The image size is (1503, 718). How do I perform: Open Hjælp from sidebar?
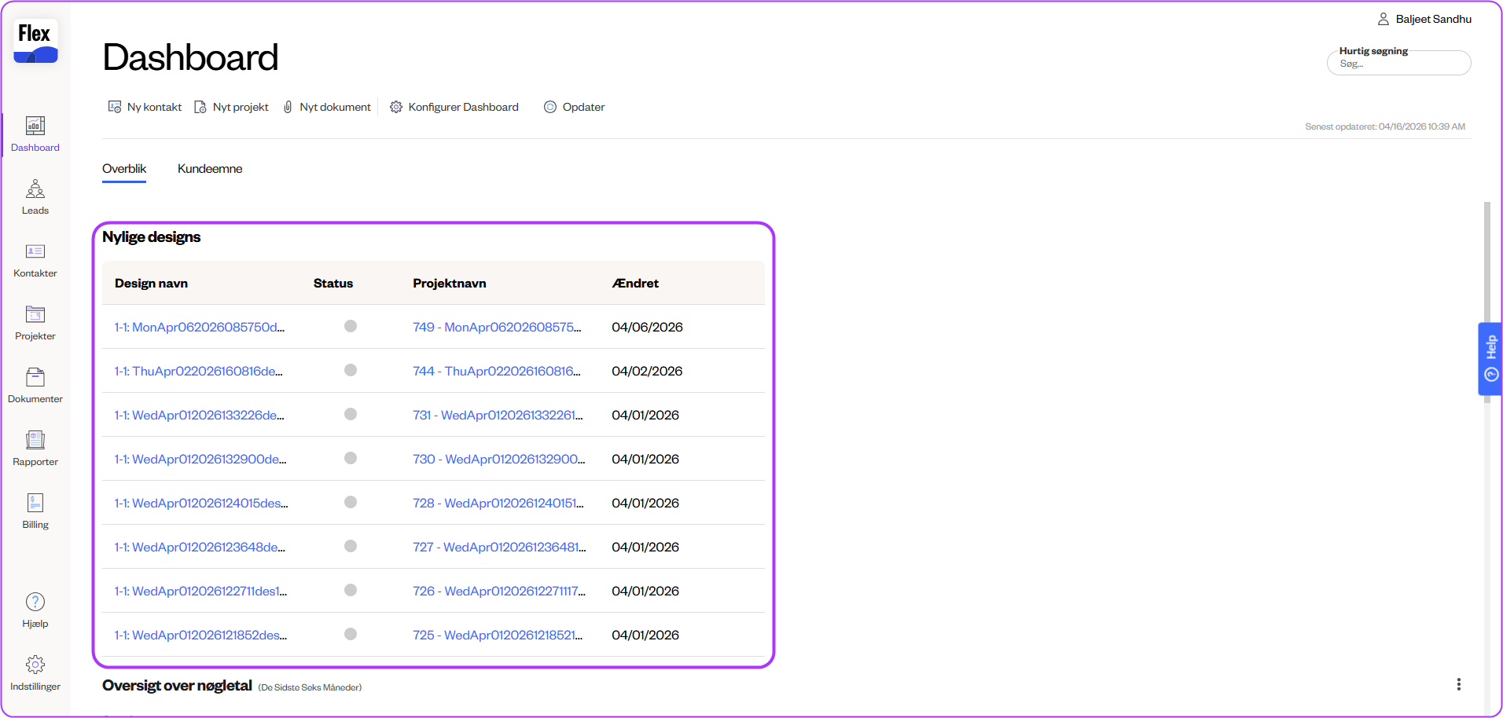tap(35, 610)
